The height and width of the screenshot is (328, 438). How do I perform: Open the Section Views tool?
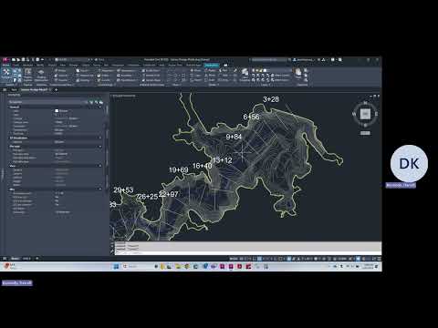(151, 80)
